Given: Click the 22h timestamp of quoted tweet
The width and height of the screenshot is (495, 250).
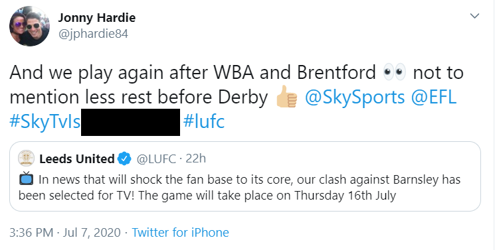Looking at the screenshot, I should pyautogui.click(x=196, y=158).
